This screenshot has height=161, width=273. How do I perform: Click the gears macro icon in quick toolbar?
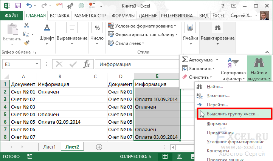click(70, 6)
